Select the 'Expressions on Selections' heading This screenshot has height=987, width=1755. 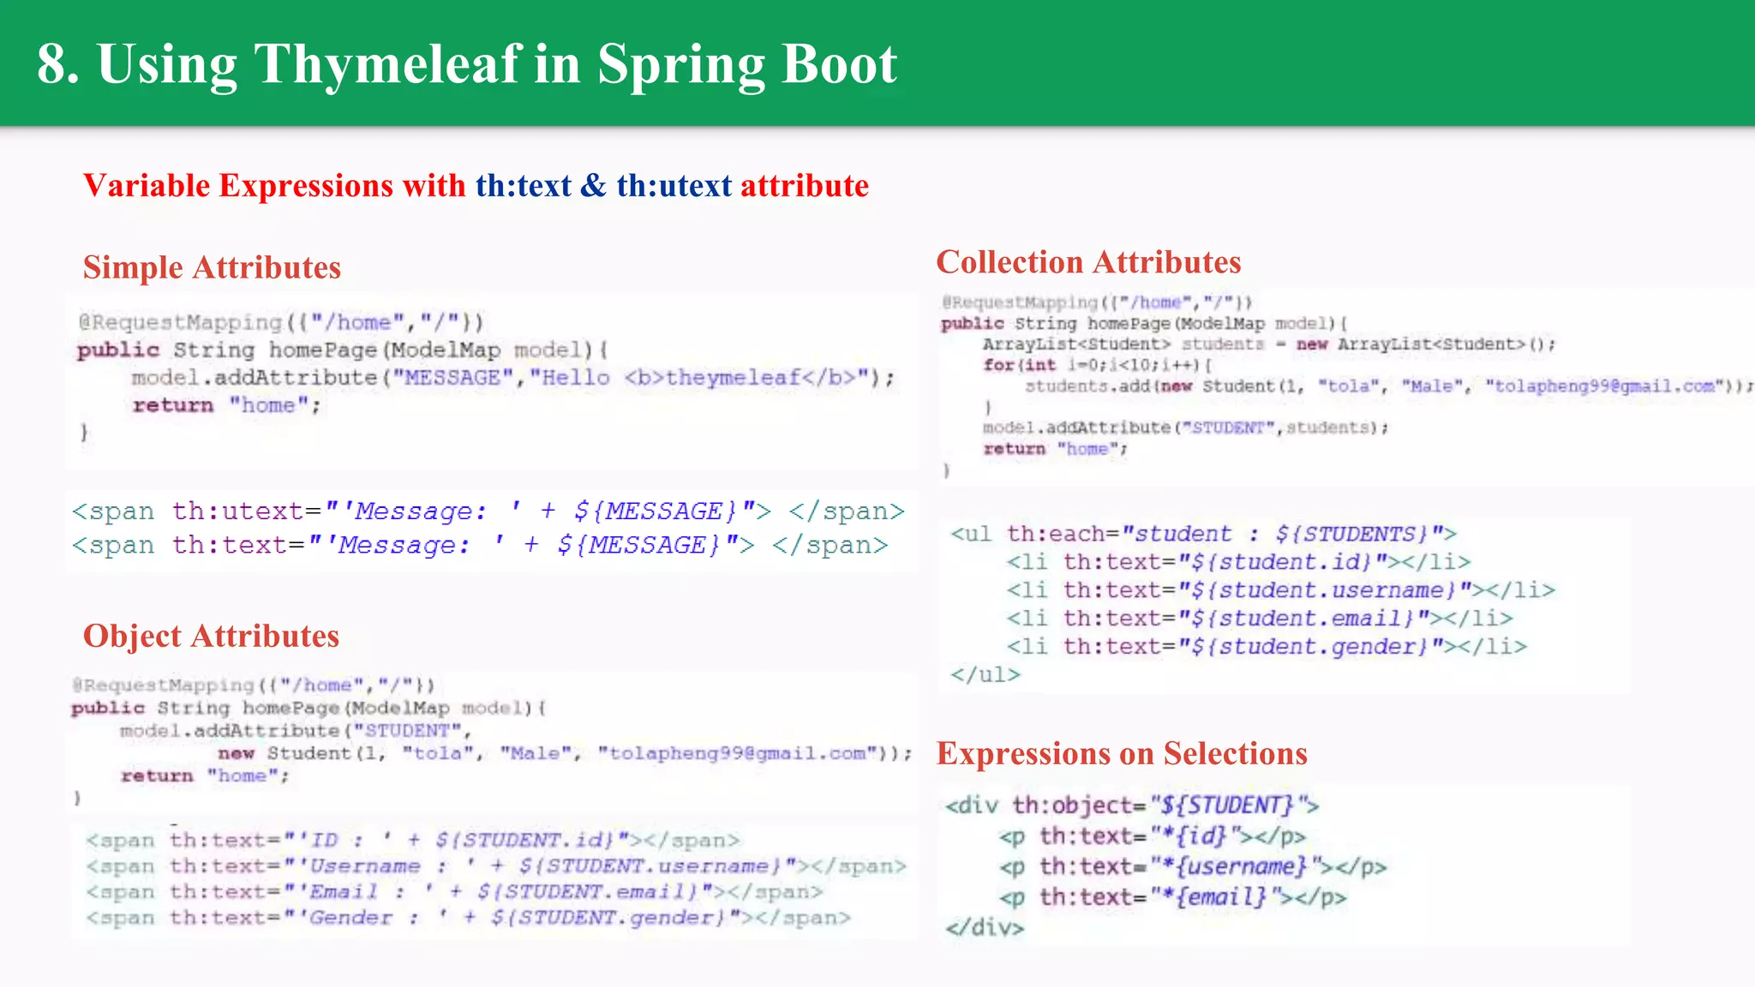[x=1122, y=754]
